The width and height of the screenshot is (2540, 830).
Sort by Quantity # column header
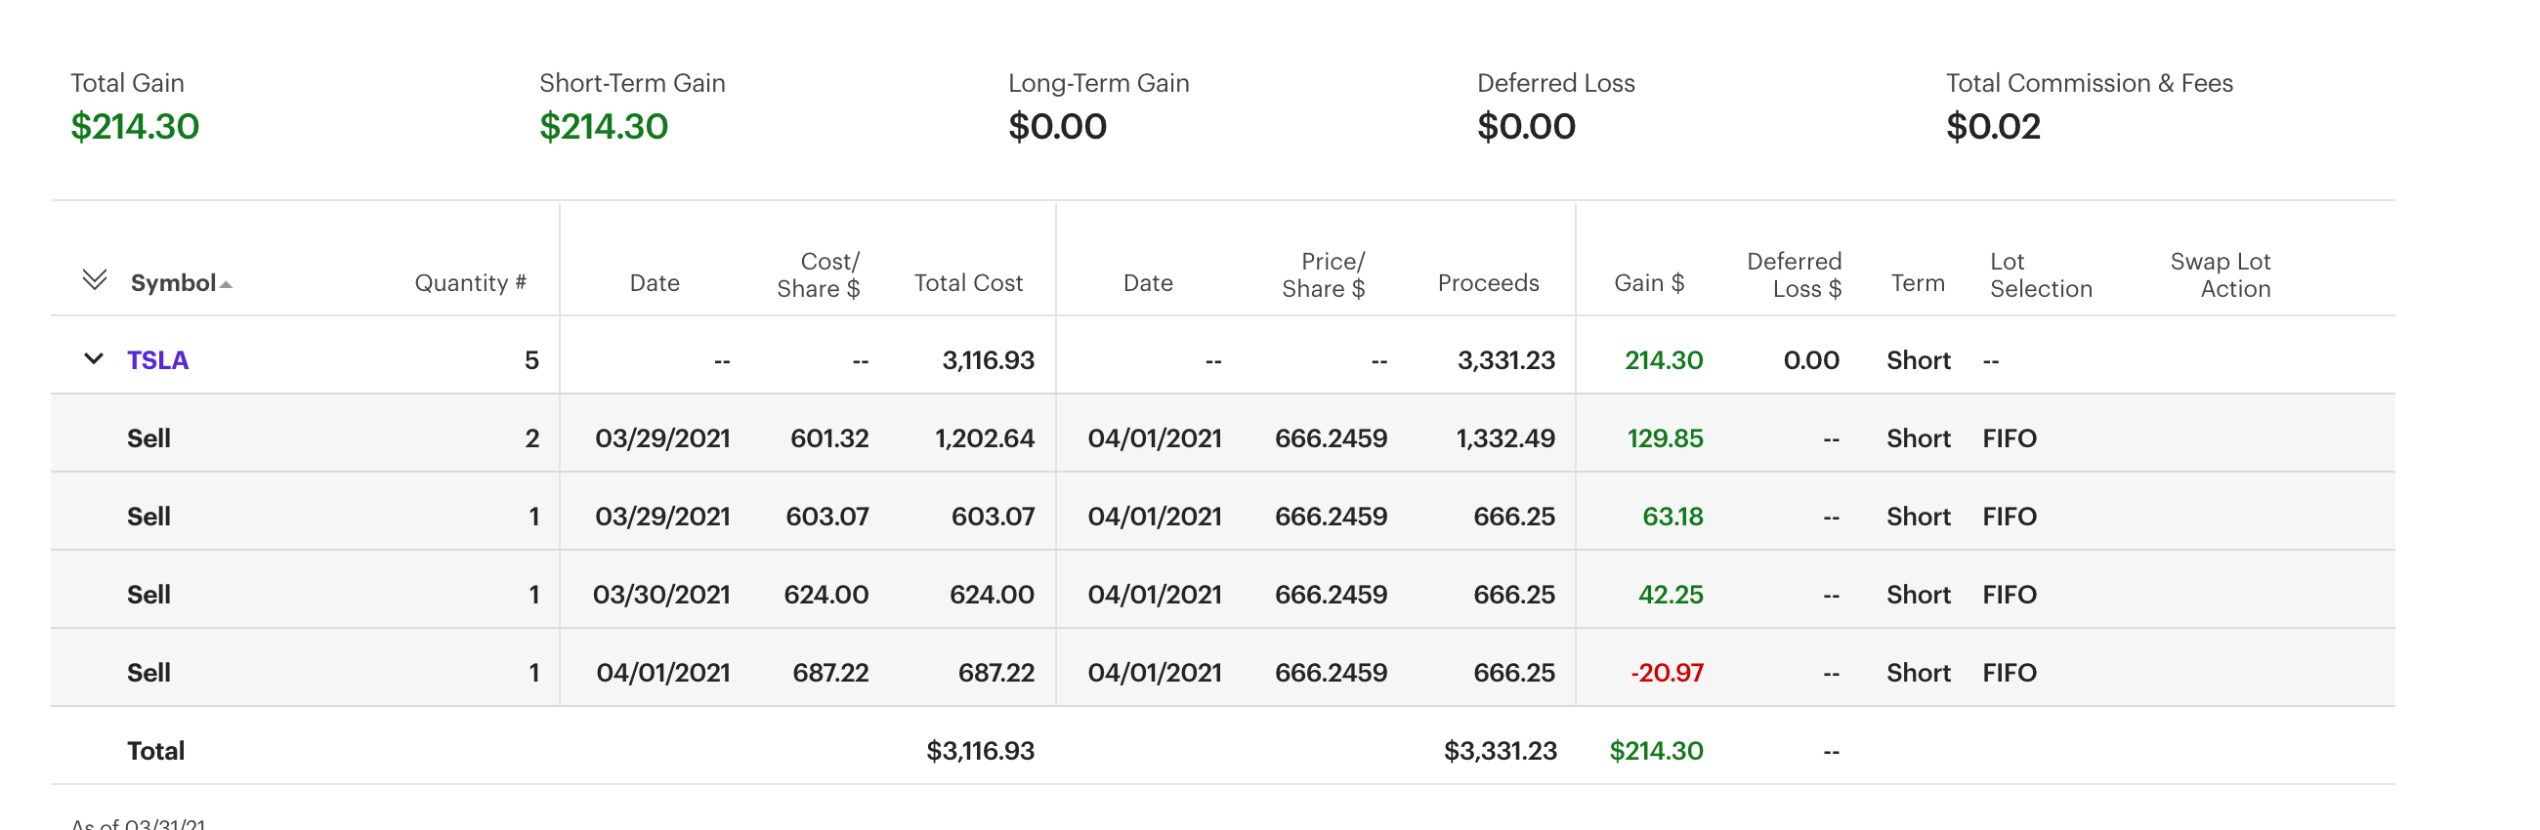tap(469, 283)
